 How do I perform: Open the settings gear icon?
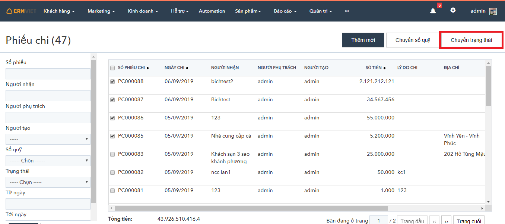[453, 10]
